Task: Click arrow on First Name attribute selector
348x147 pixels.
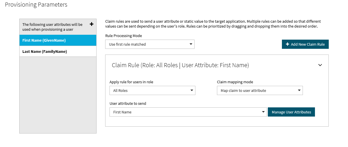Action: (x=263, y=112)
